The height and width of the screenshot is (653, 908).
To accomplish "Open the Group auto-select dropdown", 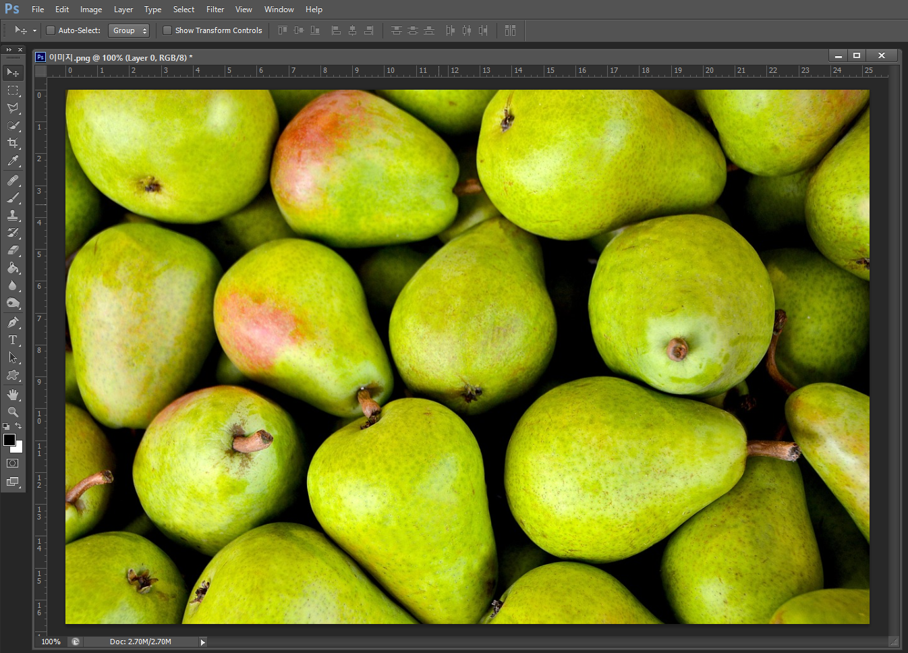I will 129,30.
